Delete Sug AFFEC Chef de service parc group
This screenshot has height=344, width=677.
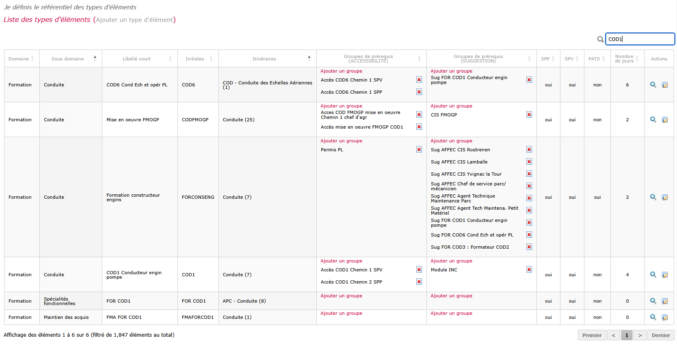point(529,186)
